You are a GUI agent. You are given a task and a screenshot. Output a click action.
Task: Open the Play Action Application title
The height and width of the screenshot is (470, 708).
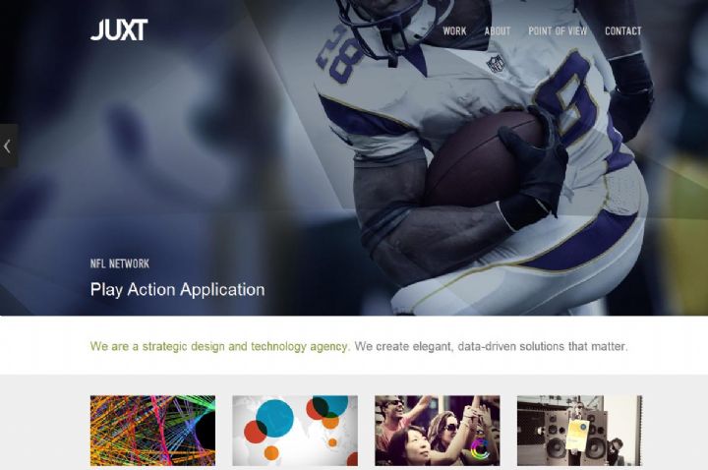tap(177, 289)
